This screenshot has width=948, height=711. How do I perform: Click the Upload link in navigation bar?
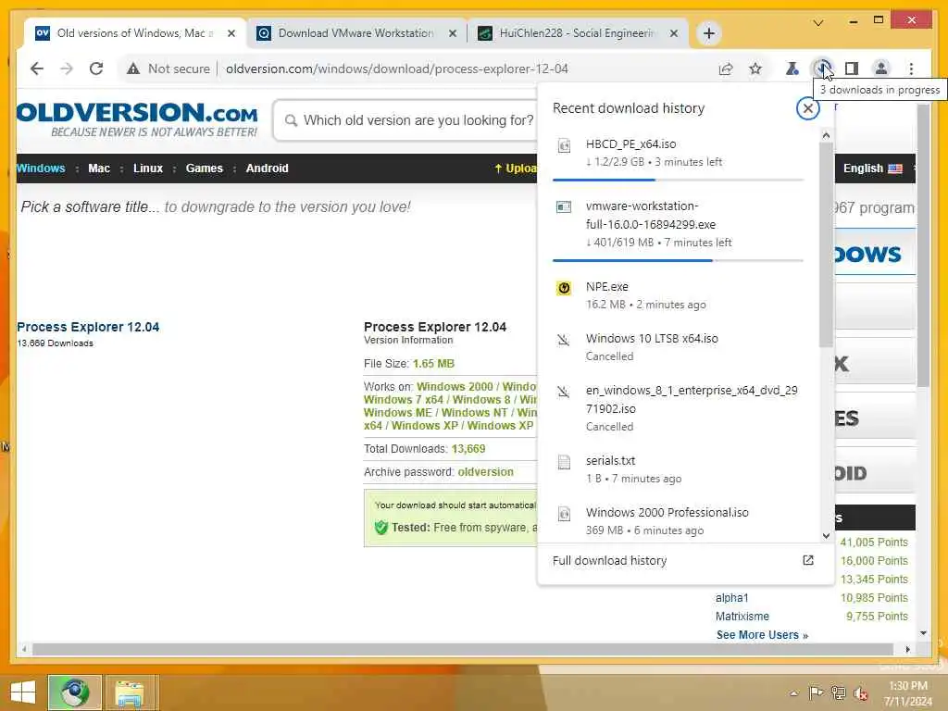click(x=515, y=168)
